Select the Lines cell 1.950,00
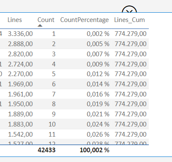This screenshot has height=162, width=172. click(20, 104)
